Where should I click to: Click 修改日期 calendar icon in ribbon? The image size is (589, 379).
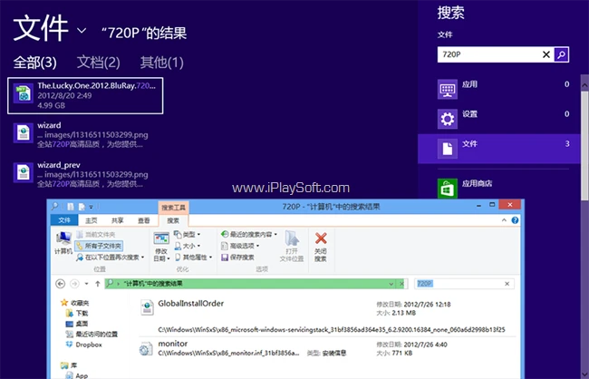click(161, 247)
